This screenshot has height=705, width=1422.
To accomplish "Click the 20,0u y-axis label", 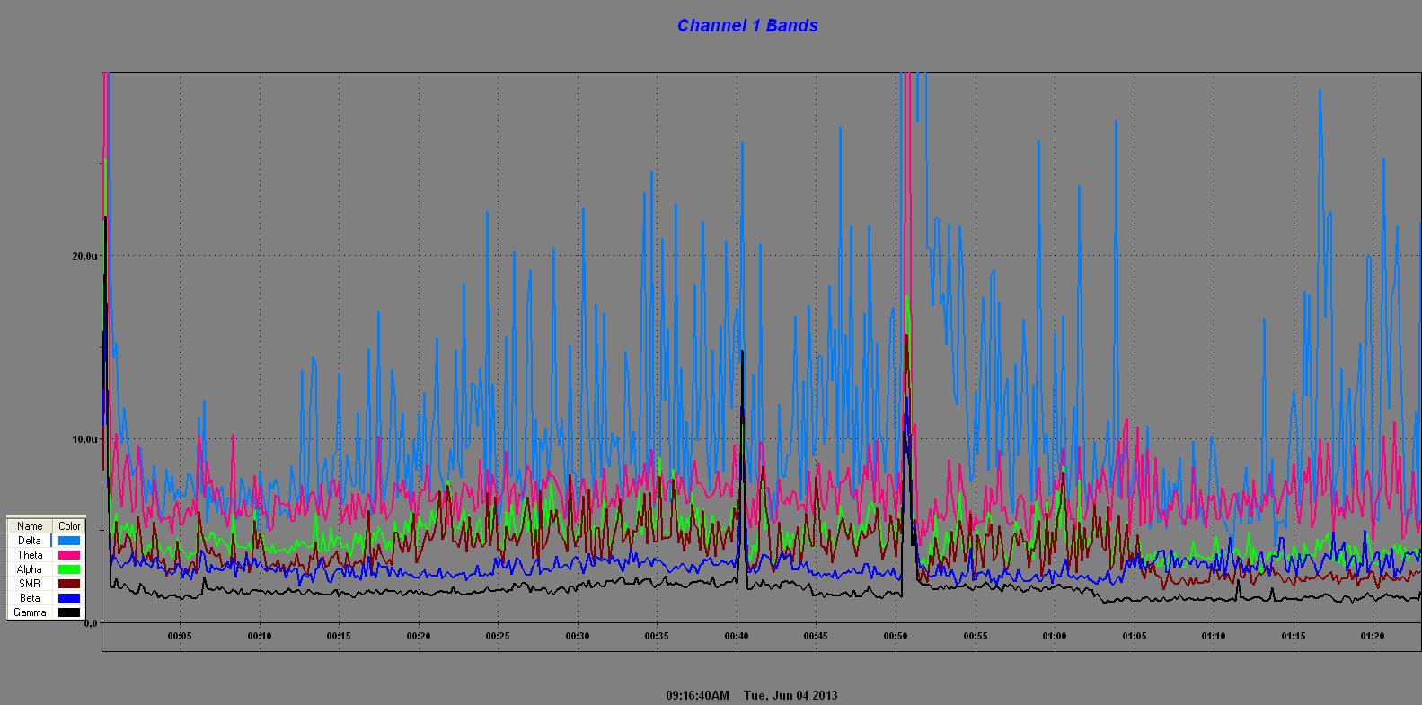I will 84,256.
